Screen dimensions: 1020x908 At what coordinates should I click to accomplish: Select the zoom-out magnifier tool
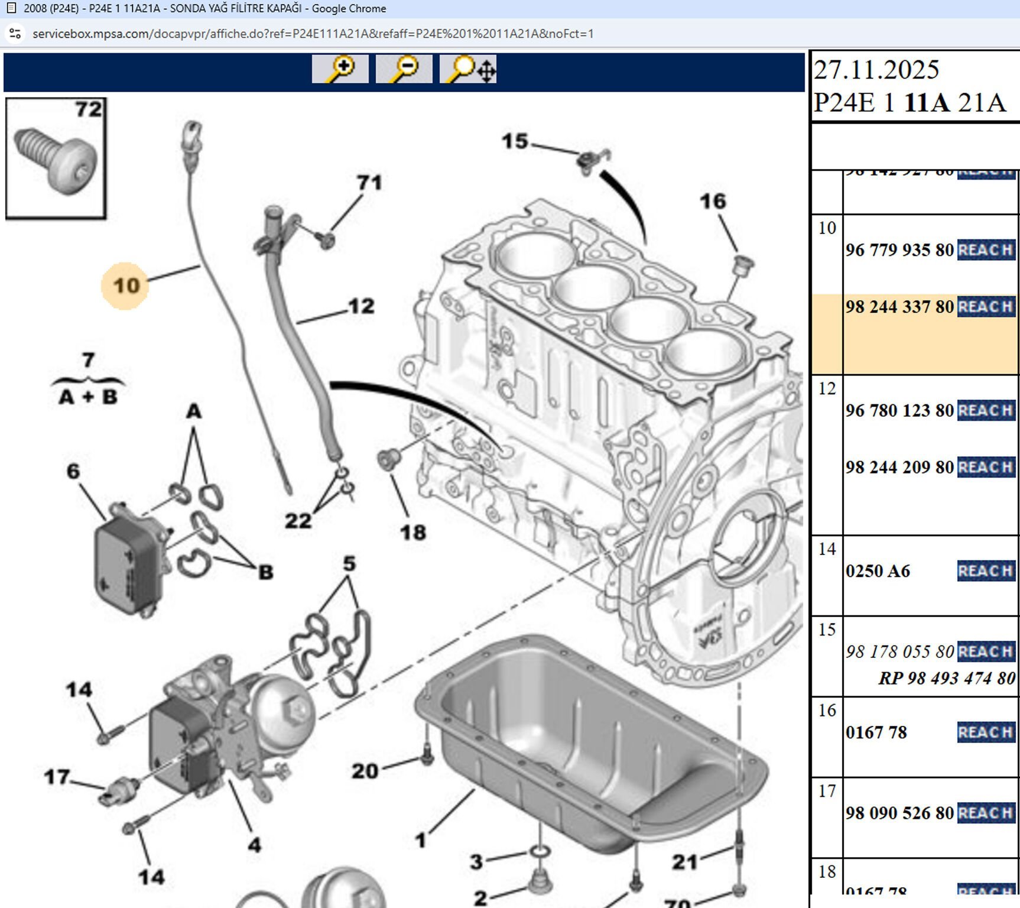click(x=405, y=69)
